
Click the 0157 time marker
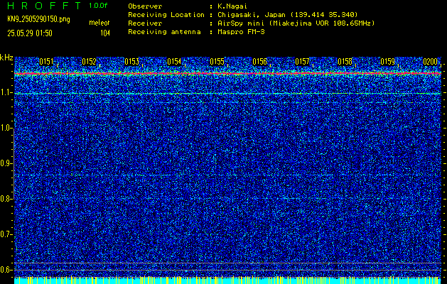302,62
